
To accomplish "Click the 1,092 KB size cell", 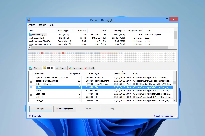I will [x=88, y=78].
